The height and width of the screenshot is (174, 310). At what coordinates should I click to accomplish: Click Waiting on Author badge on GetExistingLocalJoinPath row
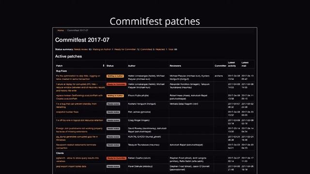point(115,96)
